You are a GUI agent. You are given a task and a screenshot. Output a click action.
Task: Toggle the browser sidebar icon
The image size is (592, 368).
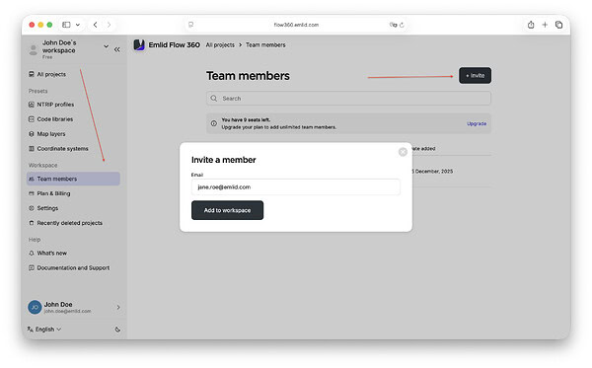(x=66, y=25)
